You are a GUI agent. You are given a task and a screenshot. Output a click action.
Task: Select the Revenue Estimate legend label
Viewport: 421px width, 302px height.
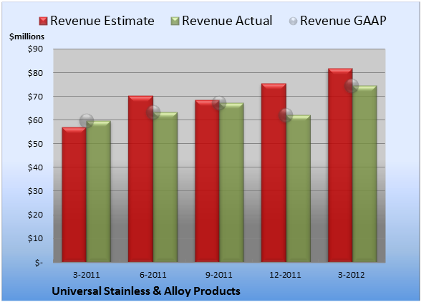(102, 21)
